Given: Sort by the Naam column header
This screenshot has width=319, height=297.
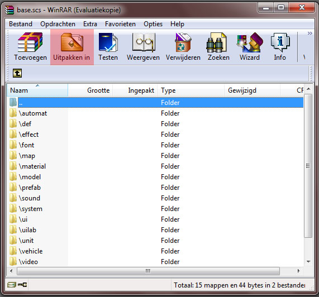Looking at the screenshot, I should 37,90.
